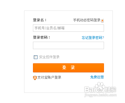Click the 经验 watermark characters
Image resolution: width=125 pixels, height=103 pixels.
coord(111,89)
